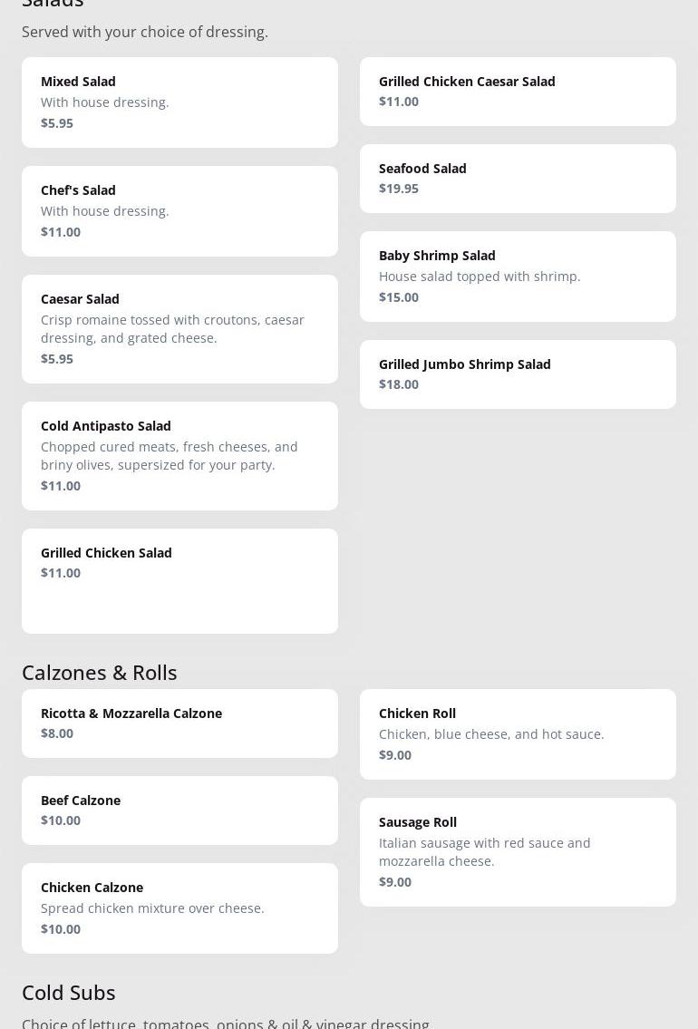Choose the Grilled Jumbo Shrimp Salad
The image size is (698, 1029).
tap(518, 374)
